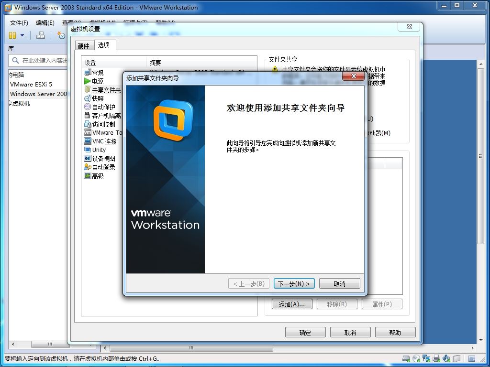
Task: Select the 自动登录 autologin icon
Action: coord(88,167)
